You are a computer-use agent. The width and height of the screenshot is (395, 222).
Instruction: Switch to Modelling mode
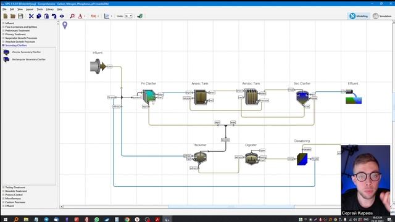point(359,16)
